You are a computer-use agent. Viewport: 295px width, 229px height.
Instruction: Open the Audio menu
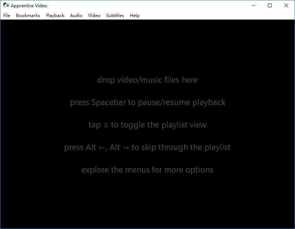coord(76,16)
